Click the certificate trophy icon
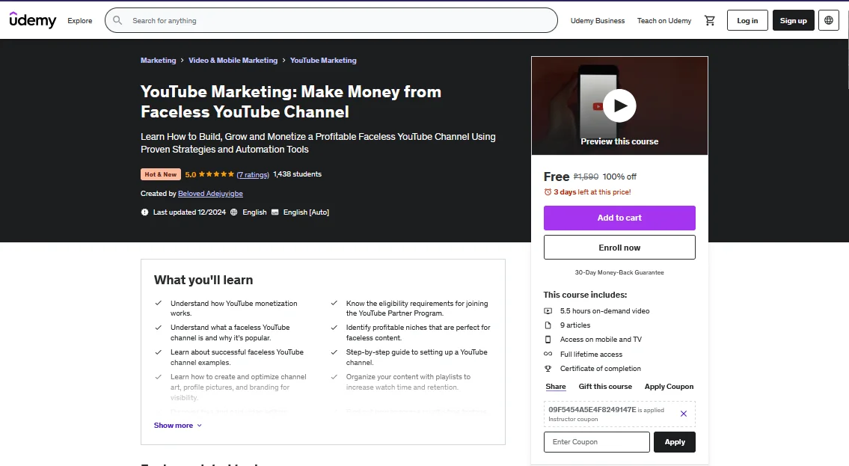The width and height of the screenshot is (849, 466). (548, 369)
